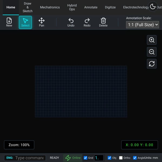
Task: Switch to the Home tab
Action: pos(11,7)
